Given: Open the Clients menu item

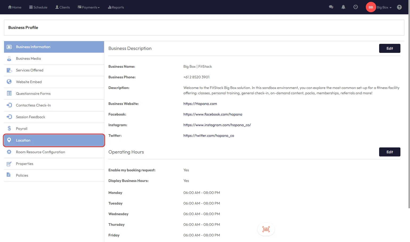Looking at the screenshot, I should [63, 7].
